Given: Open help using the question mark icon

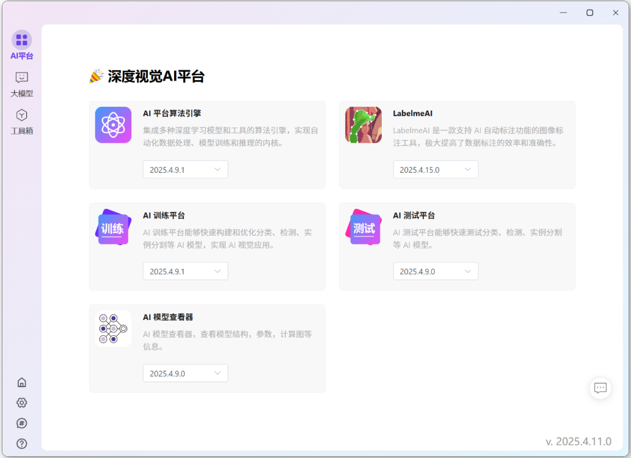Looking at the screenshot, I should click(x=21, y=444).
